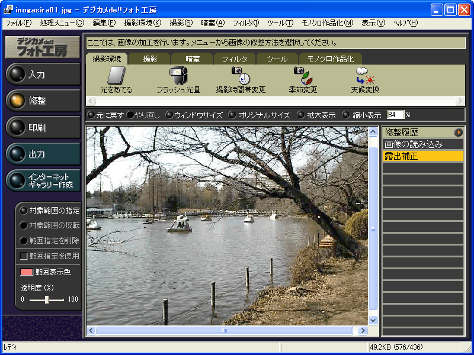Click the zoom percentage field showing 84
Screen dimensions: 474x355
(x=395, y=115)
